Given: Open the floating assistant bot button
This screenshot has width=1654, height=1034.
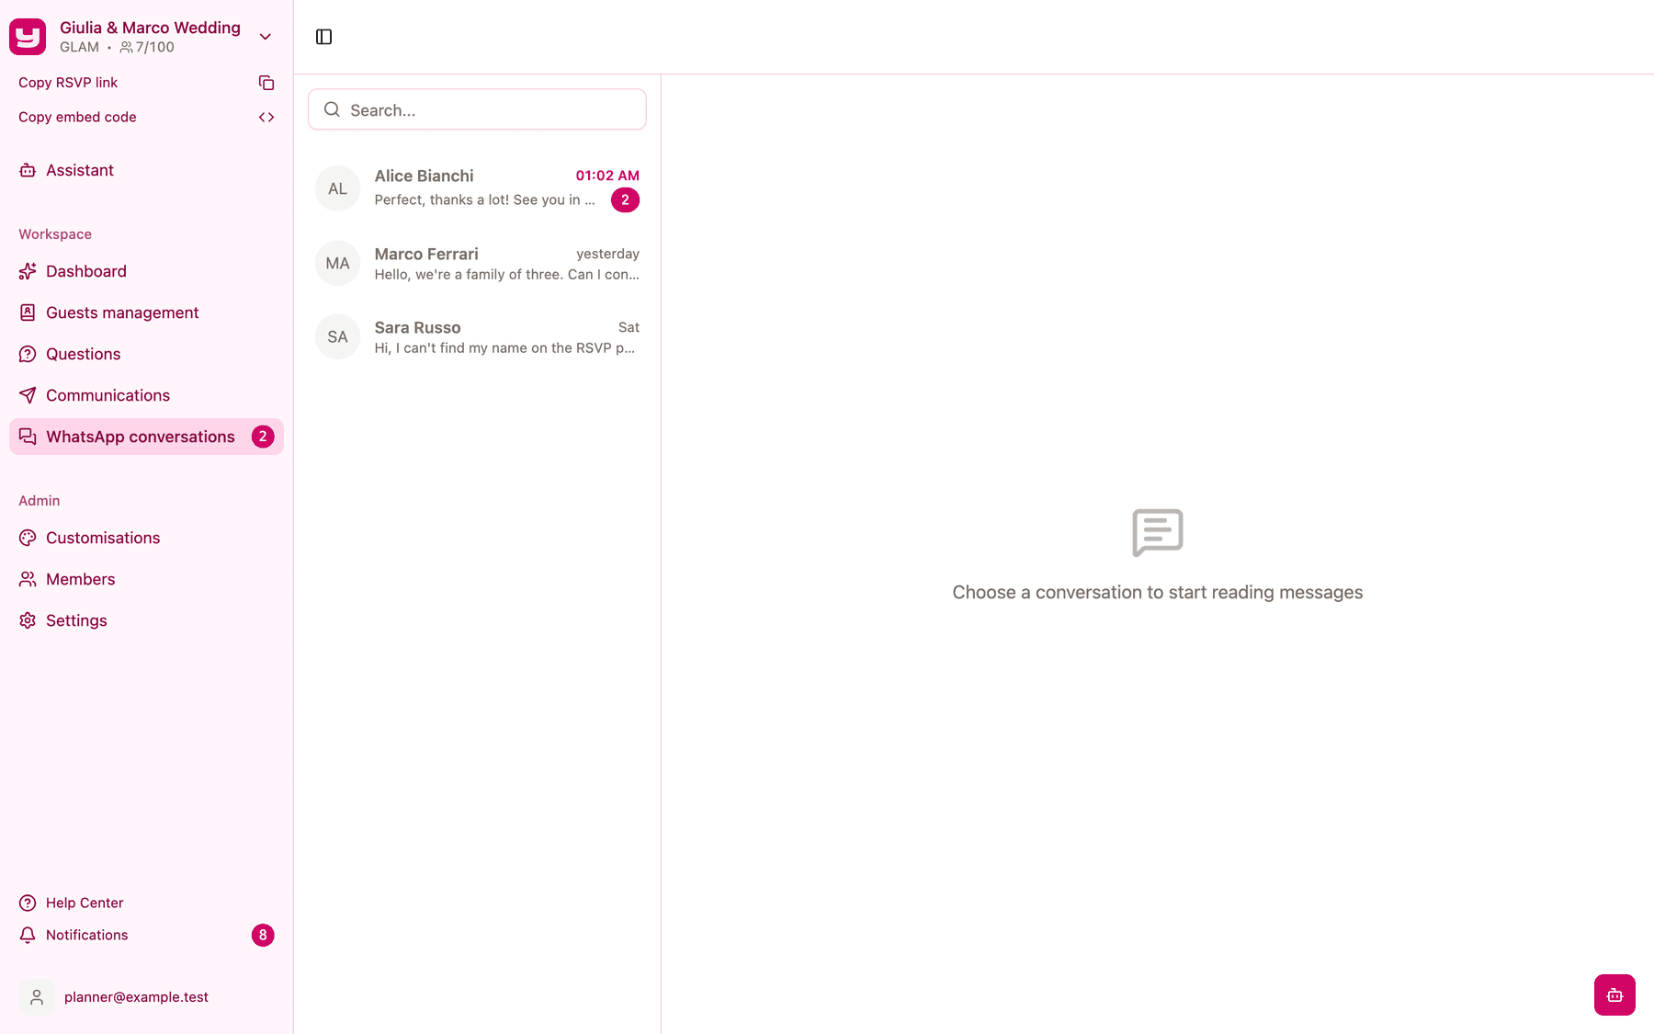Looking at the screenshot, I should click(x=1614, y=994).
